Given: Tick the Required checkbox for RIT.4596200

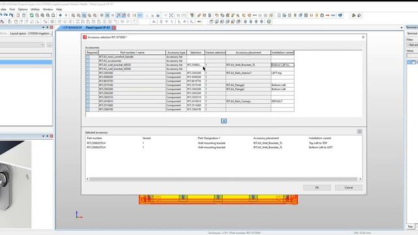Looking at the screenshot, I should 88,77.
